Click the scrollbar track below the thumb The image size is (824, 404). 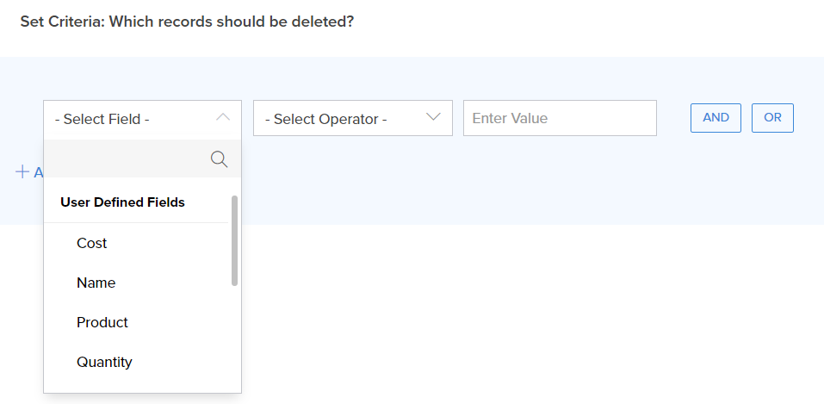(x=234, y=336)
